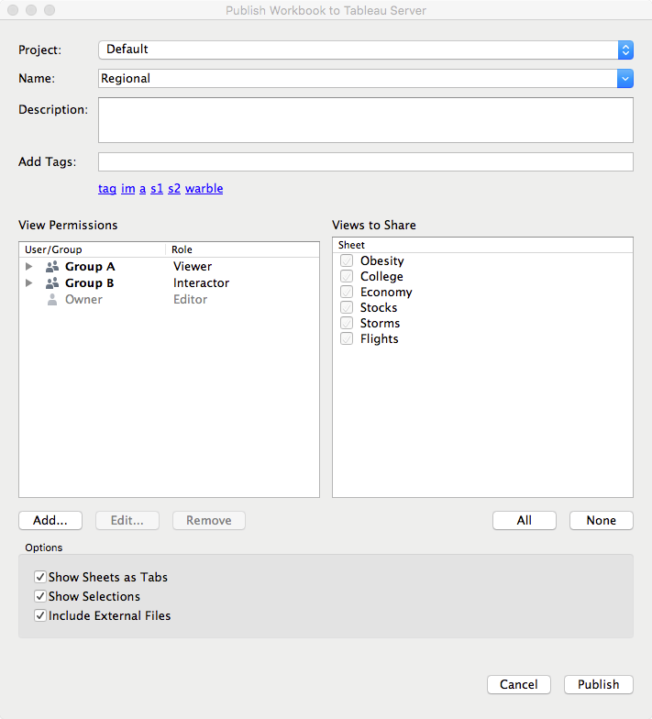Click the Group B users icon
Screen dimensions: 652x719
tap(52, 283)
